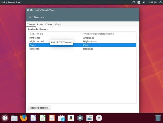Switch to the Cursor tab
Screen dimensions: 163x123
[49, 24]
